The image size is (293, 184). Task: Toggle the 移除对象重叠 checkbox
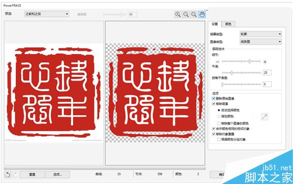pos(214,134)
